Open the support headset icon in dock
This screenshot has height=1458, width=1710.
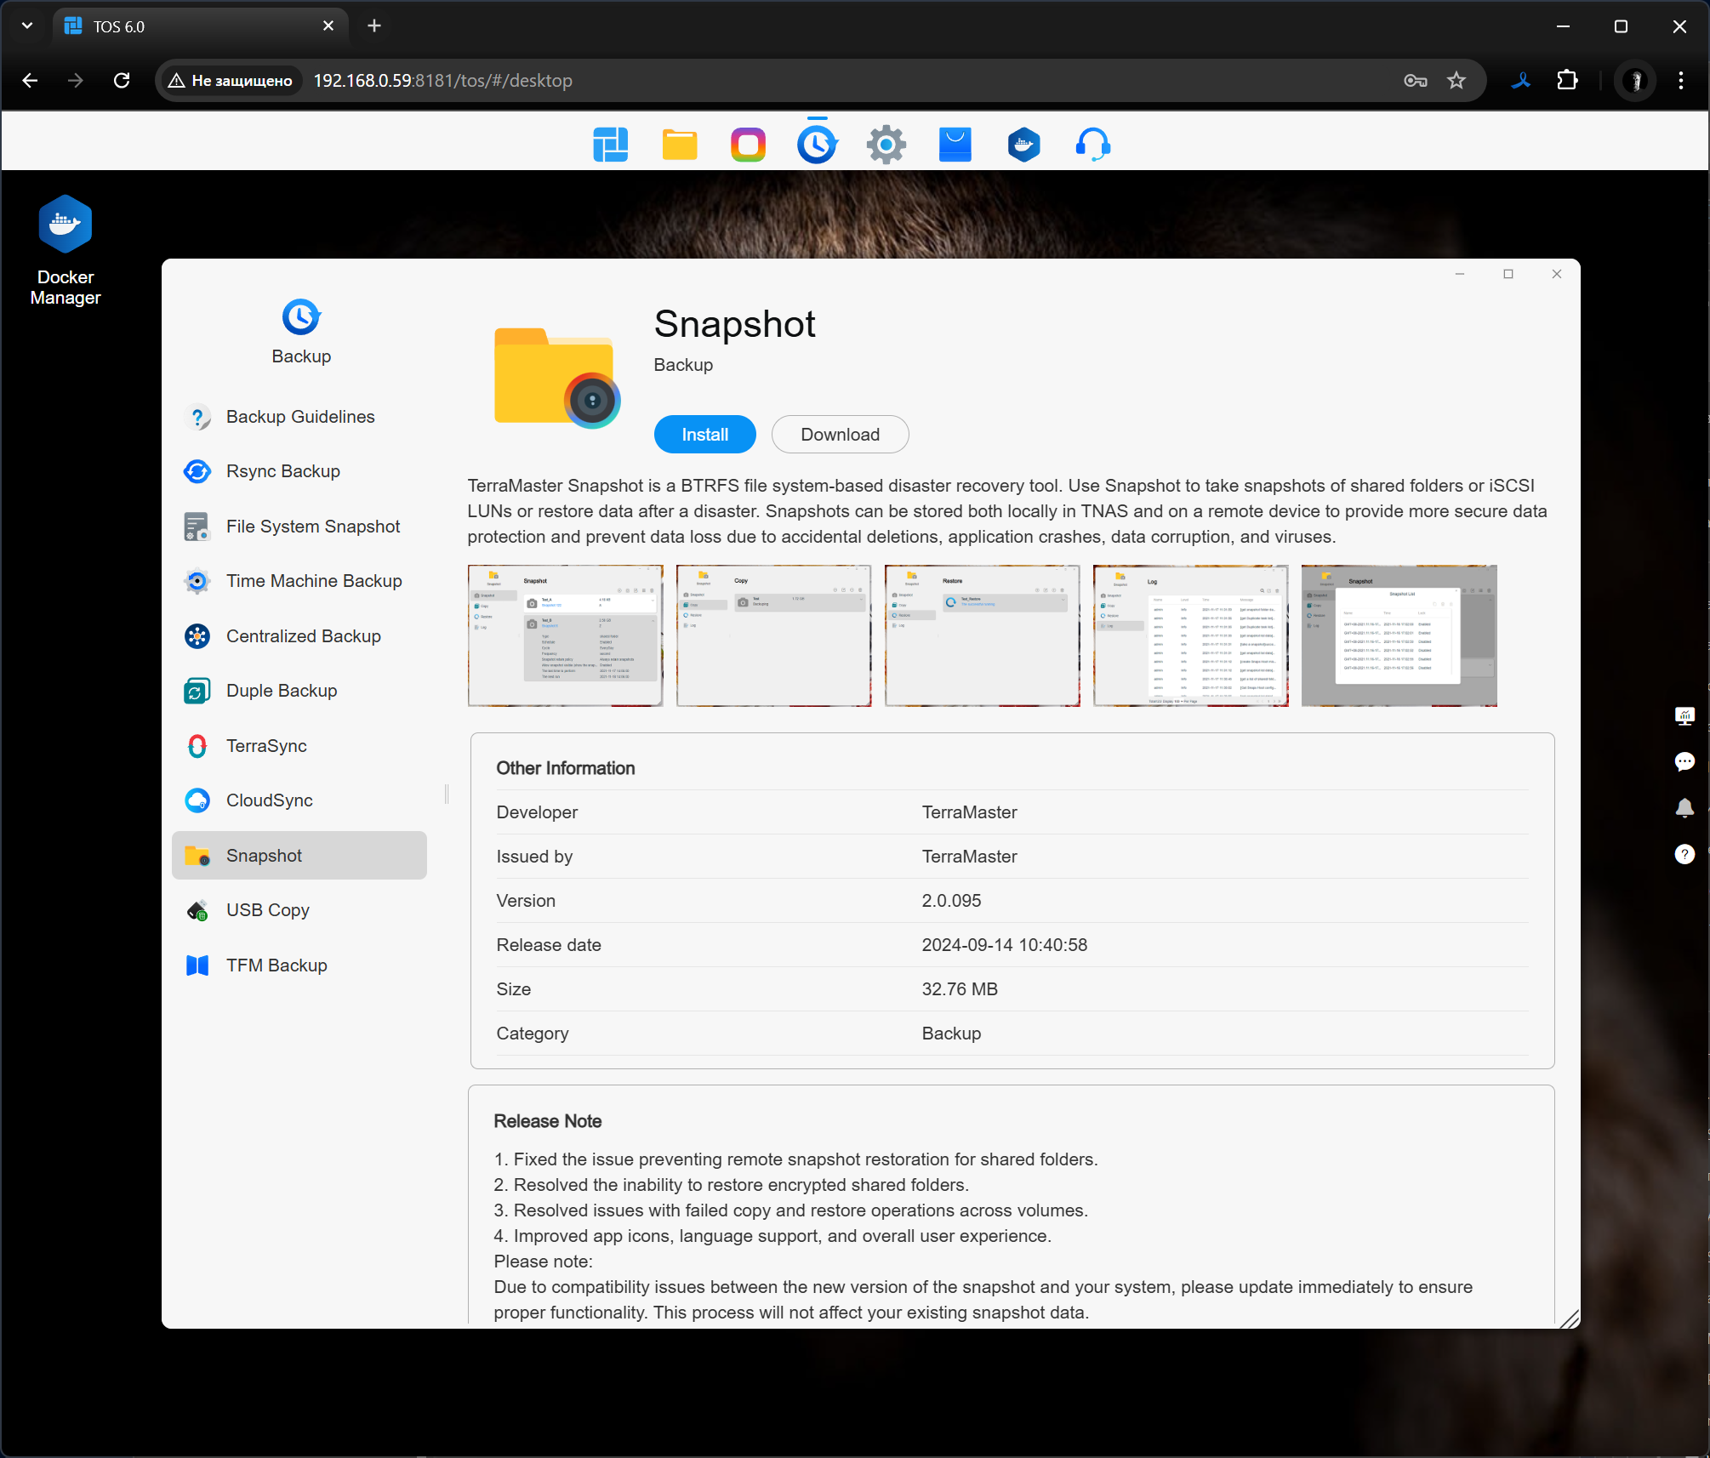pyautogui.click(x=1092, y=145)
